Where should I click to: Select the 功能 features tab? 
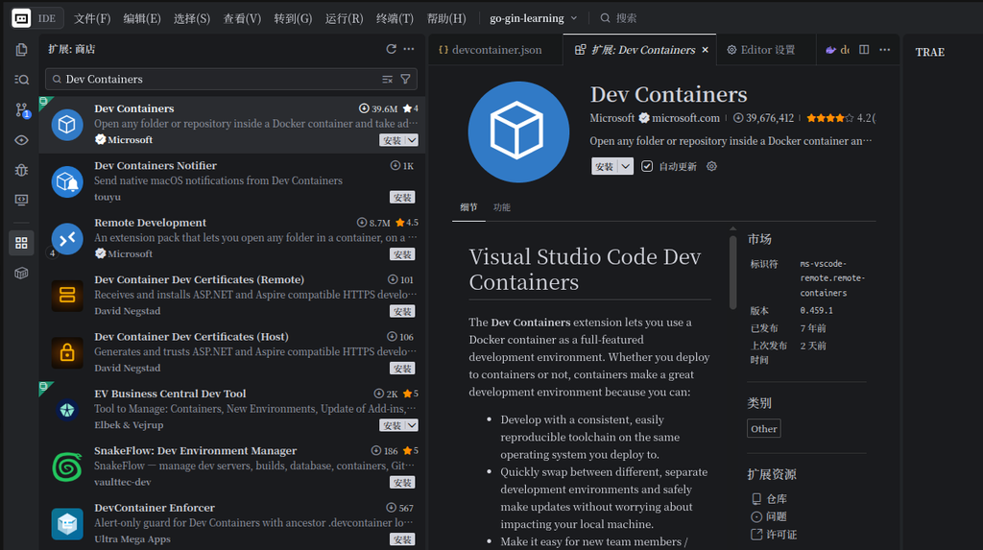[501, 207]
